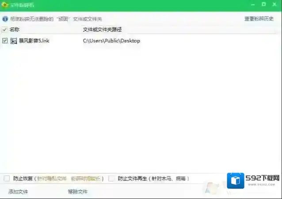
Task: Toggle the select-all checkbox in the header
Action: 5,29
